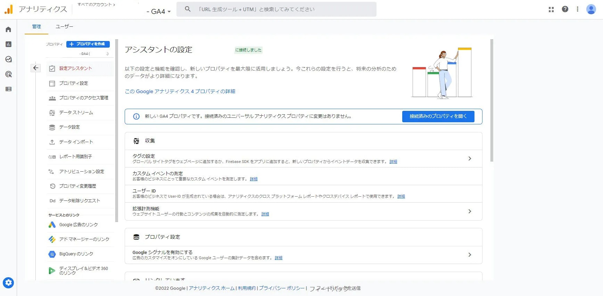603x296 pixels.
Task: Click the Dd データ削除リクエスト icon
Action: 52,201
